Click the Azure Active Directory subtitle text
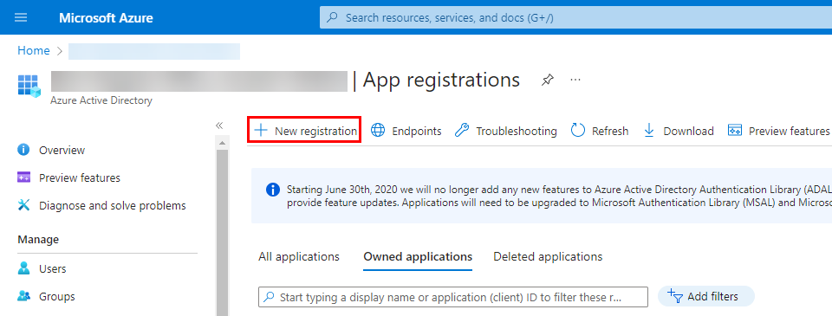This screenshot has height=316, width=832. (x=101, y=100)
